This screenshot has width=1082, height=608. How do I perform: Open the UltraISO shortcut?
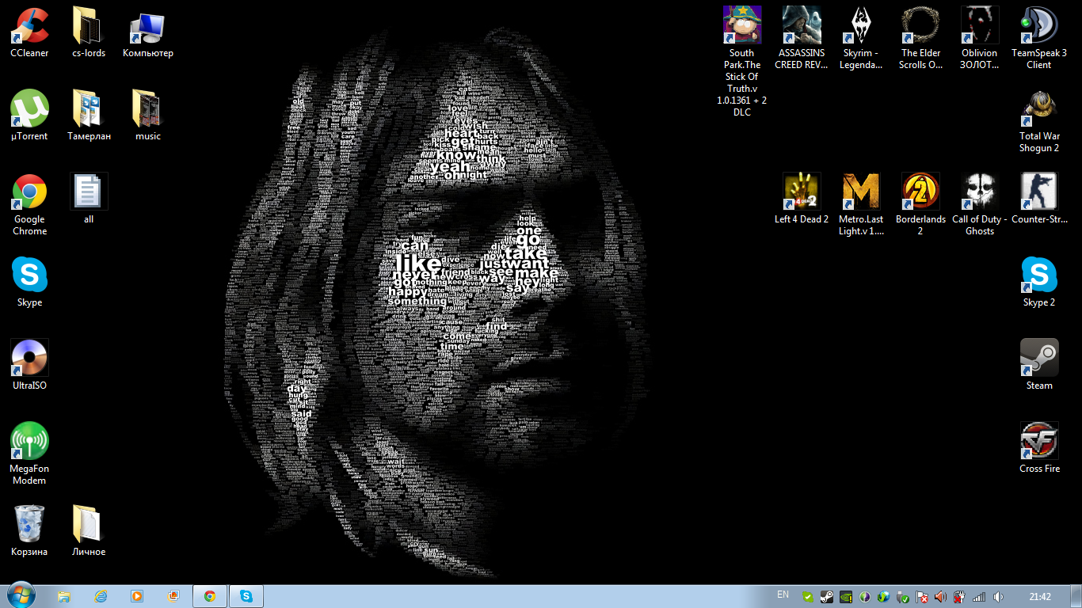click(x=29, y=366)
